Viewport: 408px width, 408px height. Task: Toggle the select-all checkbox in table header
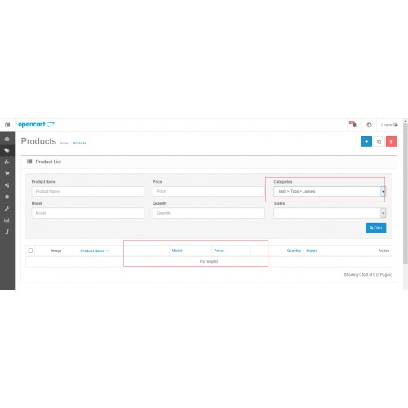[30, 251]
